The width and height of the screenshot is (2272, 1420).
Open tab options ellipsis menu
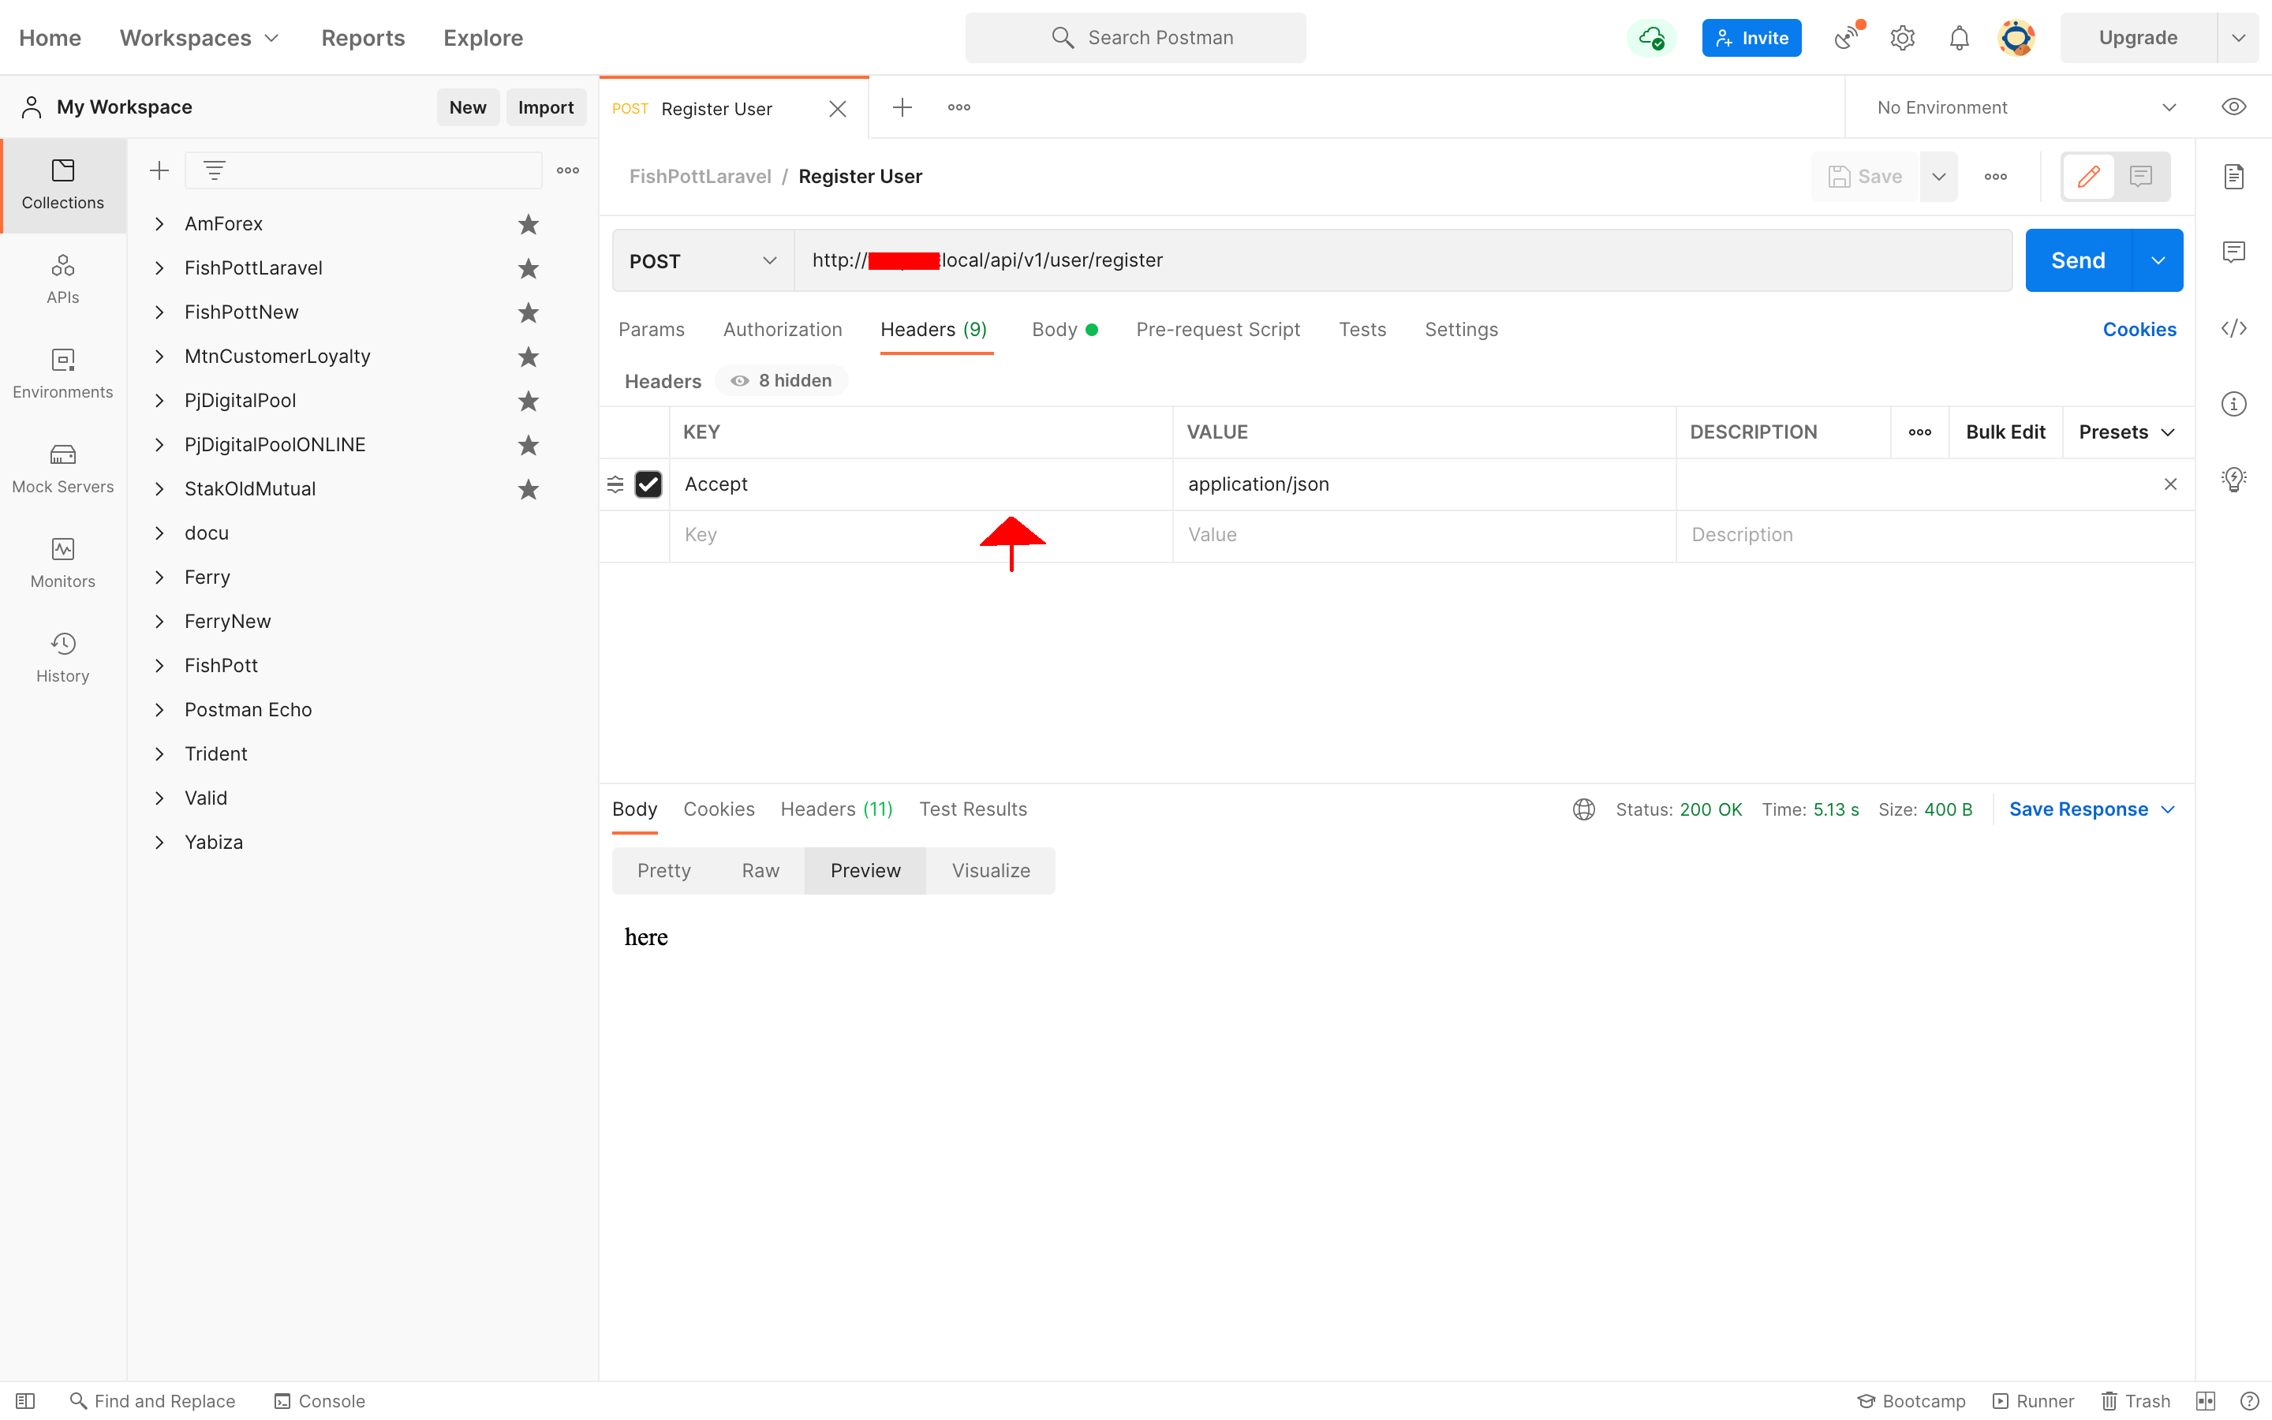click(x=959, y=107)
